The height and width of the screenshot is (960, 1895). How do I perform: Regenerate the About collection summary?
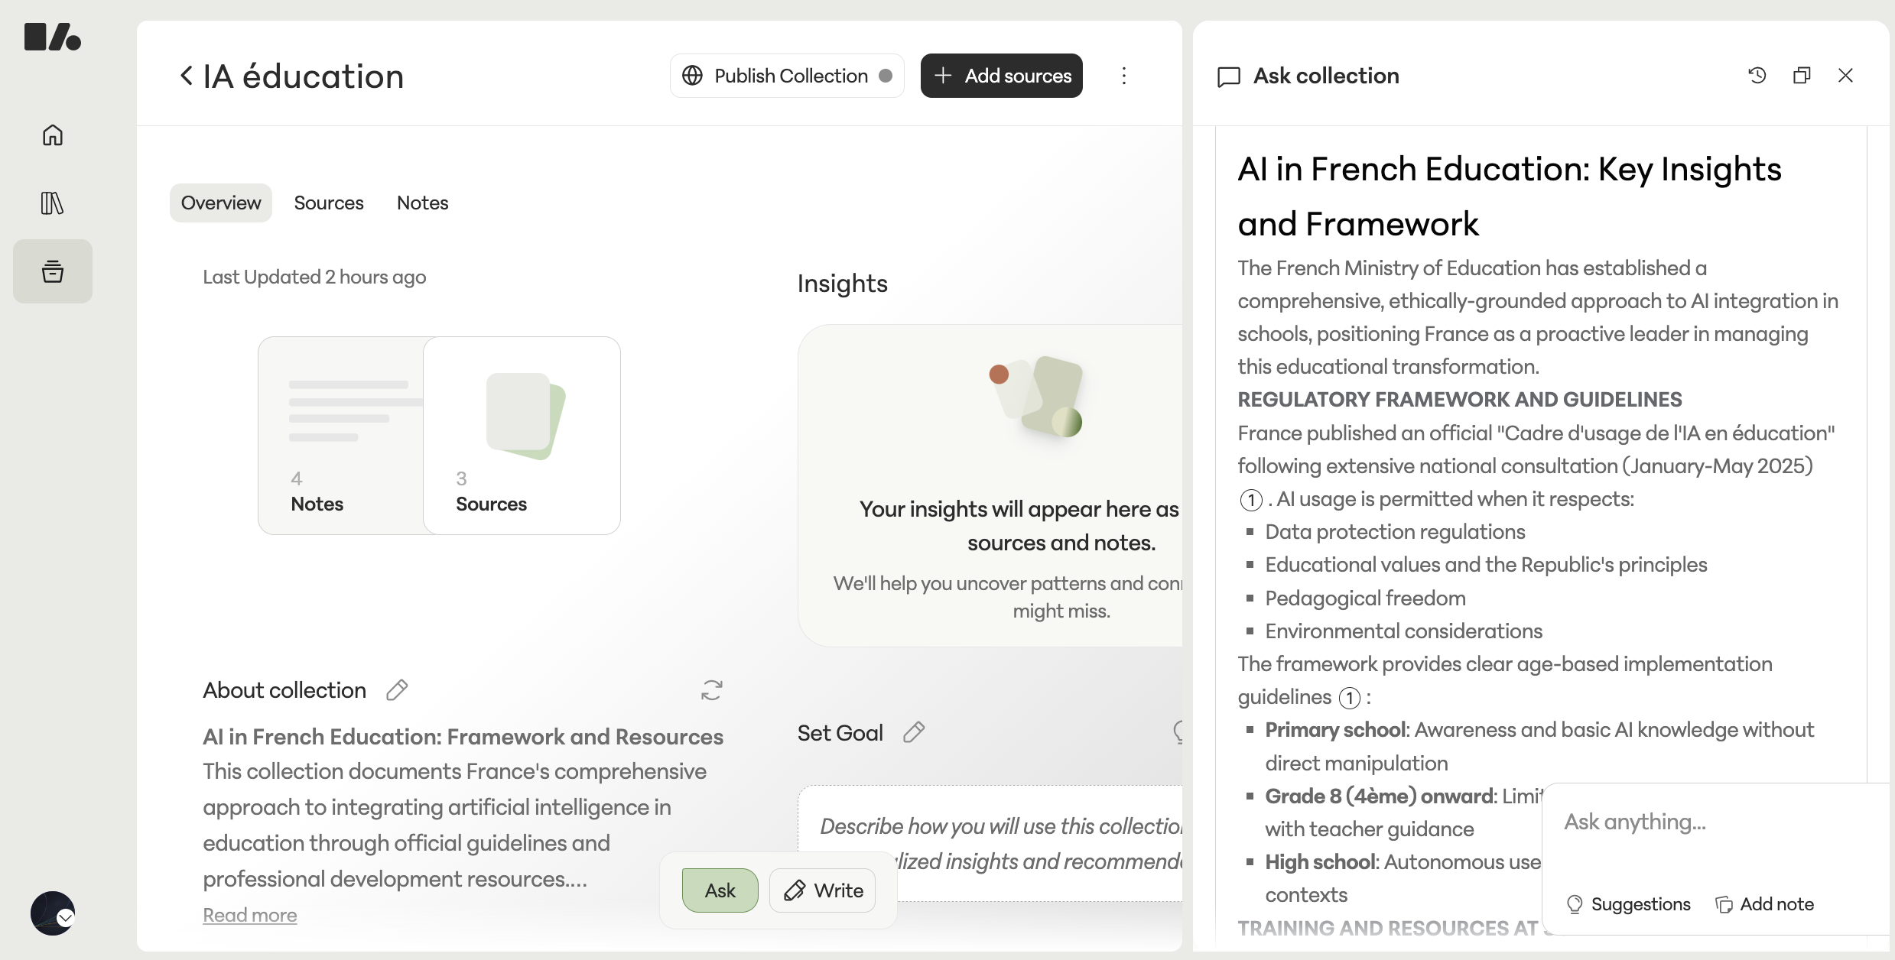pos(712,690)
